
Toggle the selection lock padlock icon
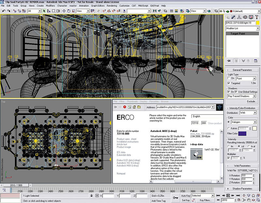[x=92, y=195]
